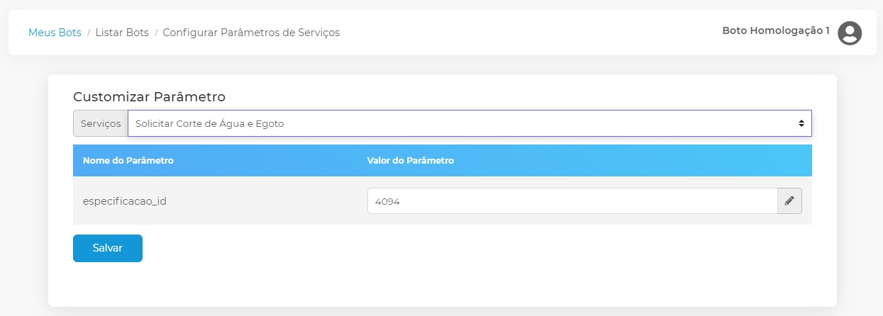This screenshot has width=883, height=316.
Task: Click the Serviços label addon
Action: tap(101, 123)
